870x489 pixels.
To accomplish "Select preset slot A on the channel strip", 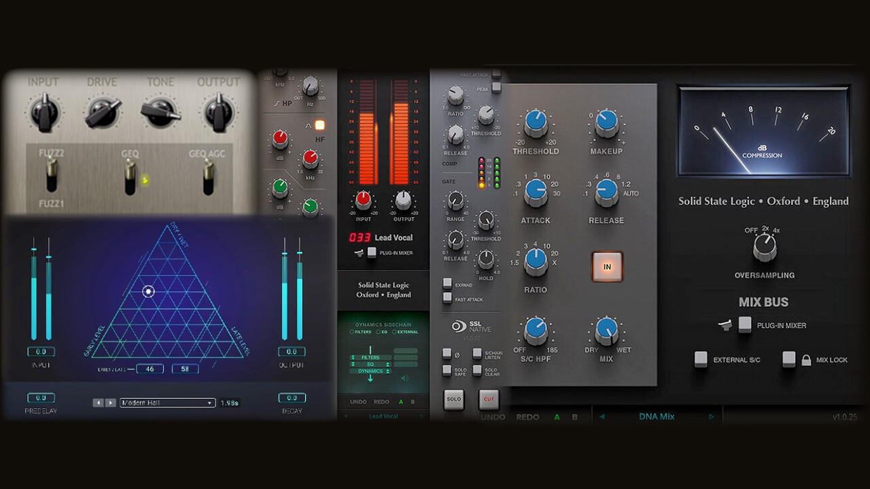I will point(401,402).
